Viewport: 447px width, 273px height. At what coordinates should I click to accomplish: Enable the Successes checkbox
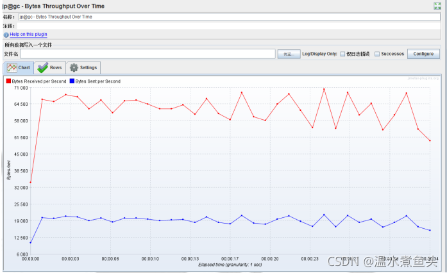(x=377, y=54)
